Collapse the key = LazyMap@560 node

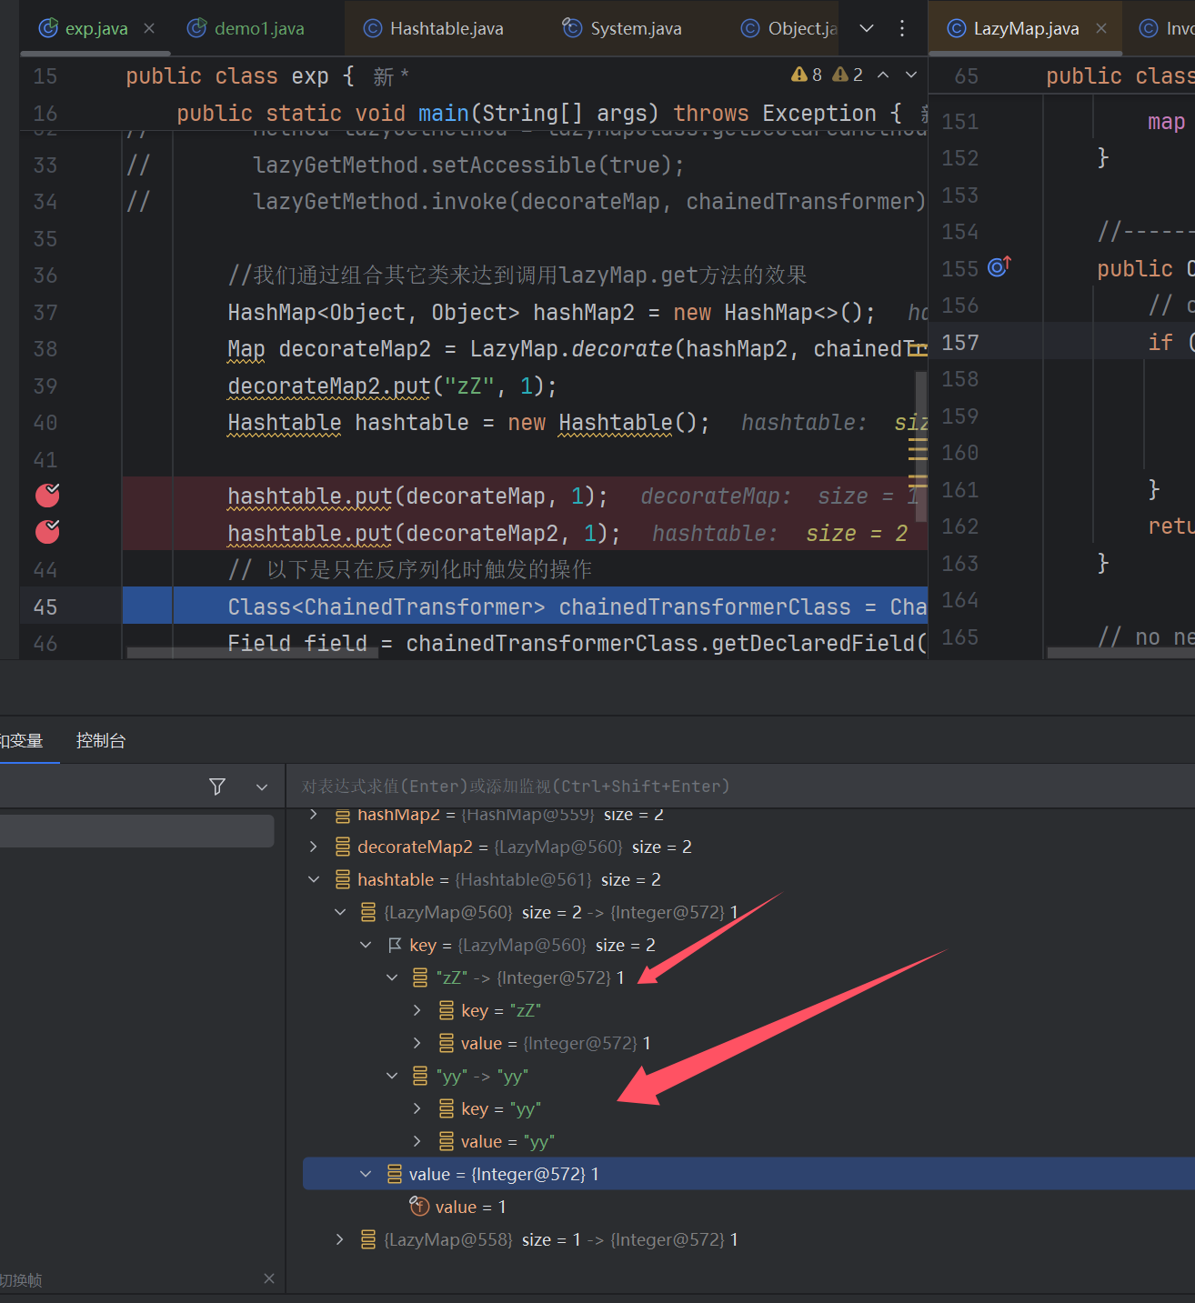366,945
